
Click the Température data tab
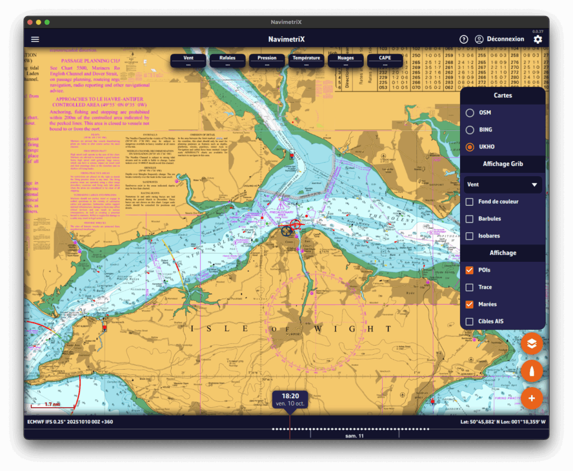click(x=306, y=60)
